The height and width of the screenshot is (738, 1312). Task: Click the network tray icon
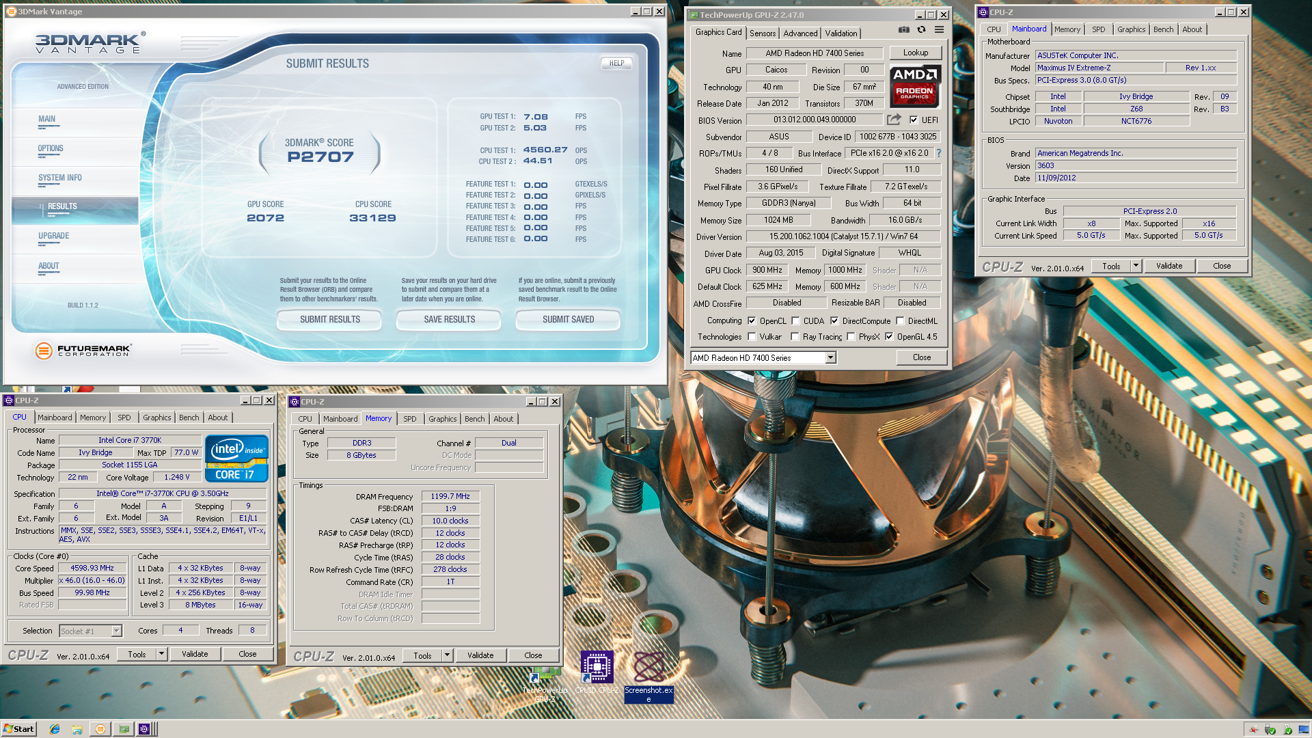click(x=1253, y=729)
